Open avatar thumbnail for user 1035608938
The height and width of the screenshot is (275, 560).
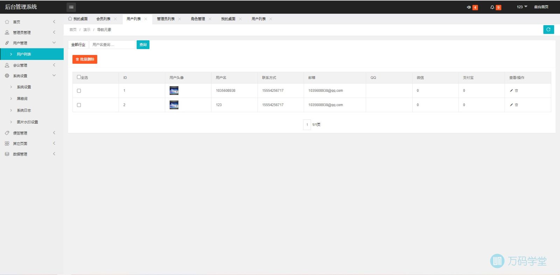[174, 90]
